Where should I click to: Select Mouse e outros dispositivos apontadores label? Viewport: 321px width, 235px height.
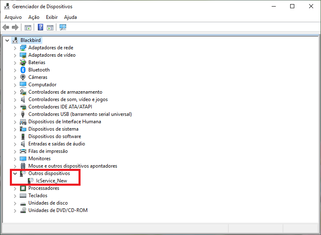coord(73,166)
